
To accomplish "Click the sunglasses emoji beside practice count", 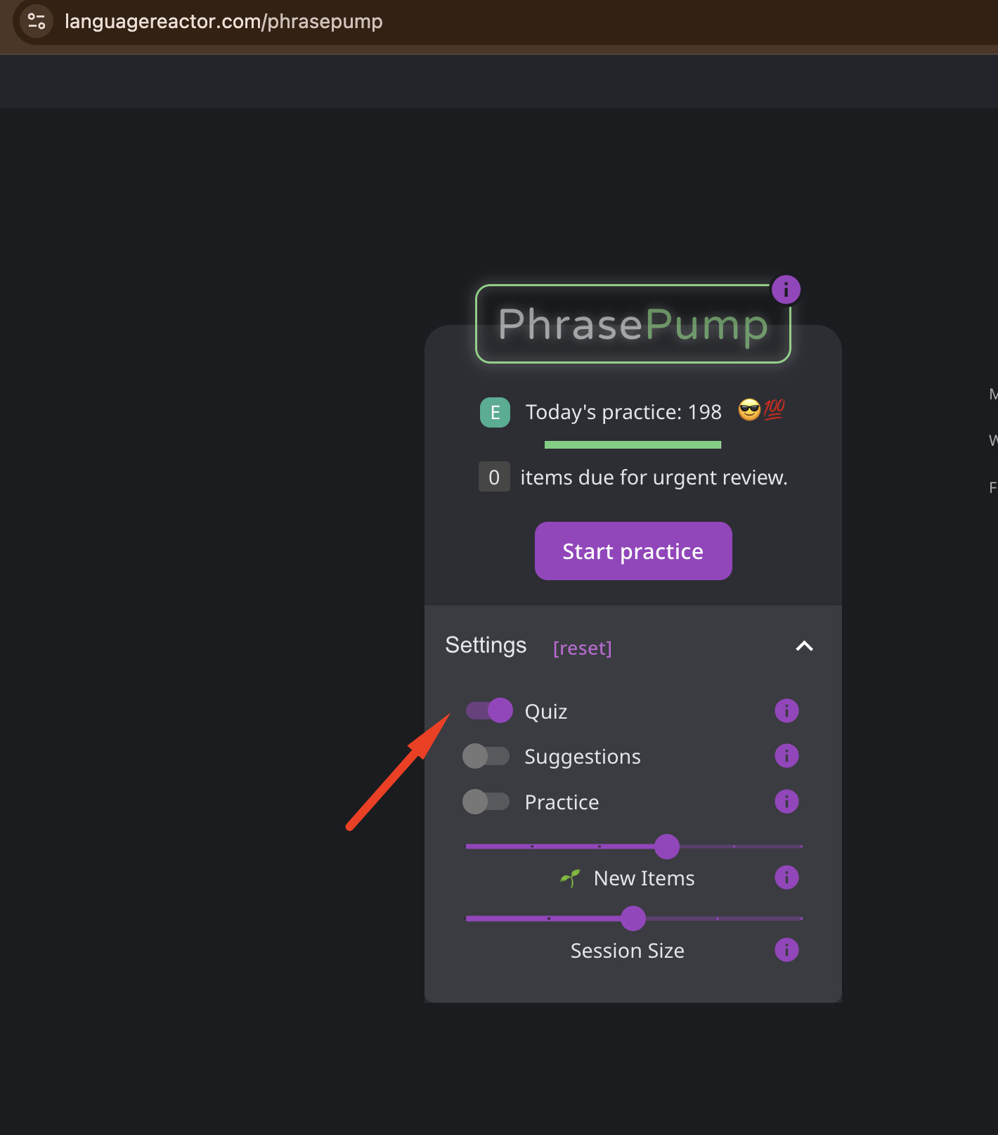I will coord(749,409).
